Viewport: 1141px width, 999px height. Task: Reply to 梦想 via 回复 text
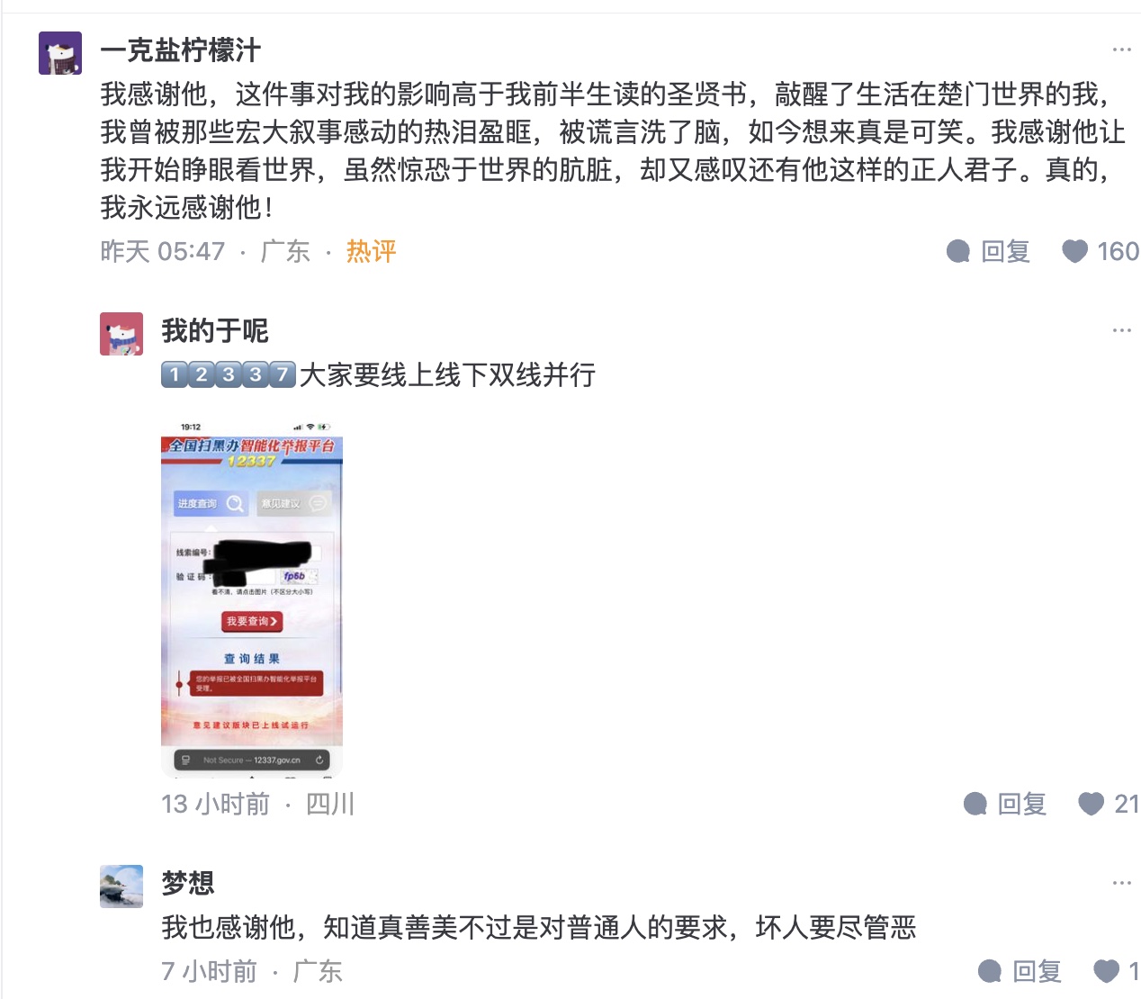point(1038,971)
